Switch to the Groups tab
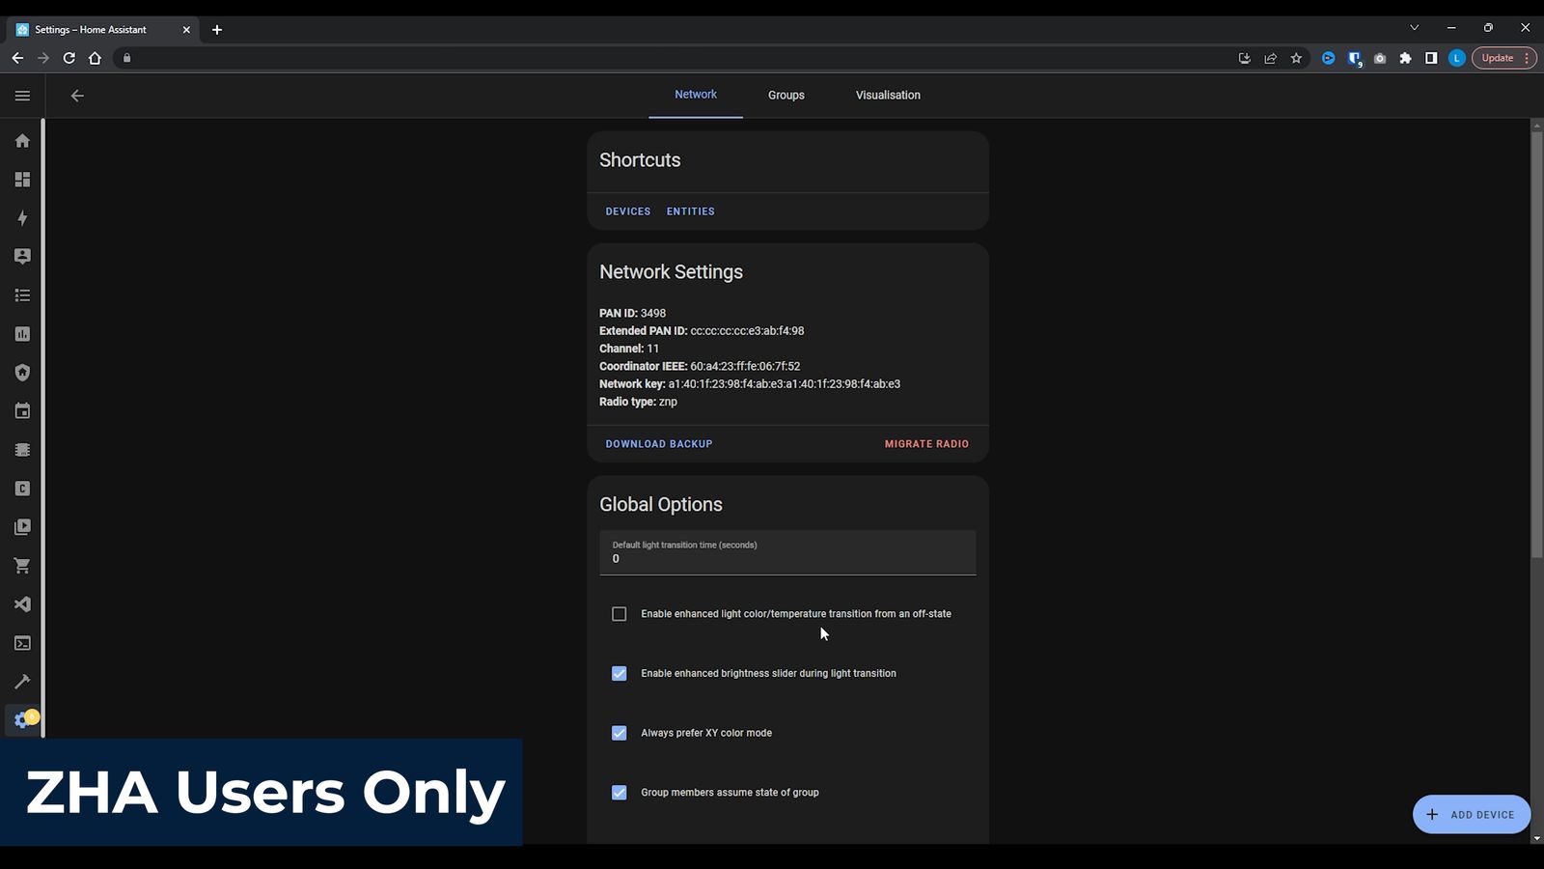1544x869 pixels. pyautogui.click(x=786, y=96)
